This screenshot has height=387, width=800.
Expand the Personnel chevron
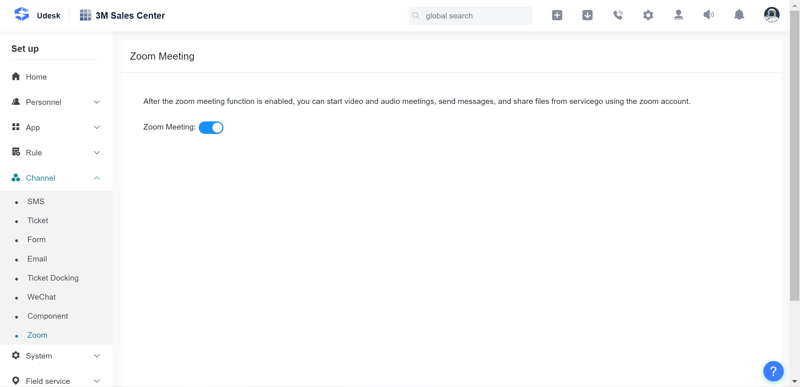(97, 102)
